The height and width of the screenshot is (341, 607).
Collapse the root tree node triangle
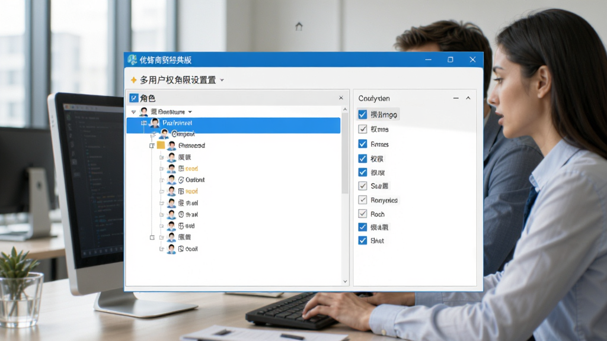tap(133, 112)
